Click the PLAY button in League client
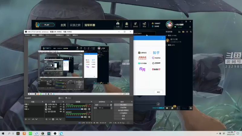The height and width of the screenshot is (136, 242). pos(47,25)
